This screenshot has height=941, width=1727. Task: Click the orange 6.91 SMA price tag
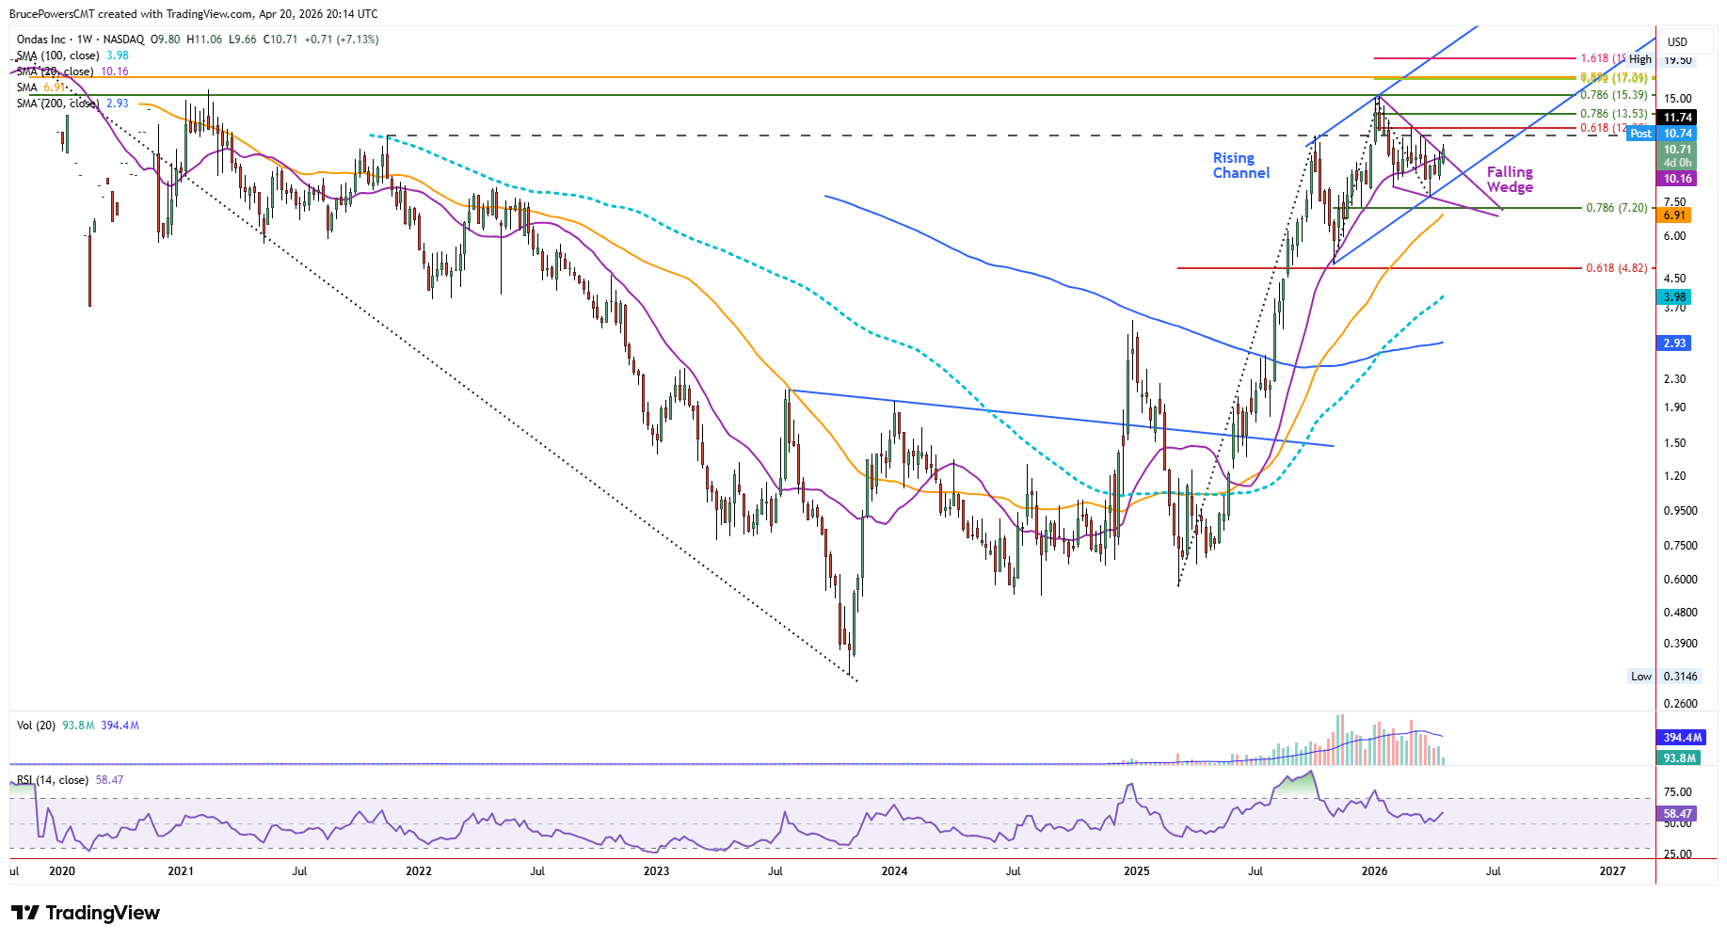point(1674,215)
